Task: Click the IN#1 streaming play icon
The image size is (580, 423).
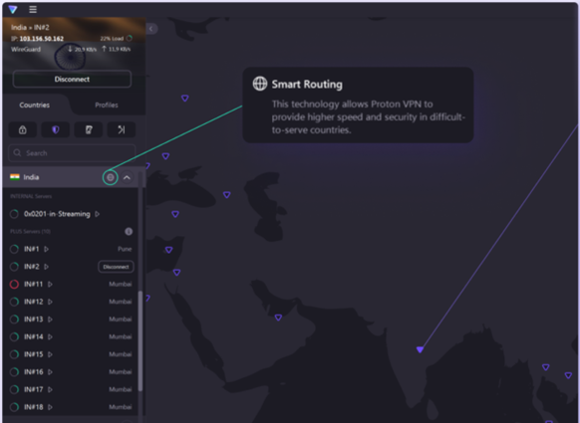Action: (46, 249)
